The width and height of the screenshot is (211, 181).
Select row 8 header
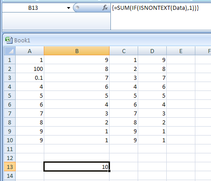10,122
